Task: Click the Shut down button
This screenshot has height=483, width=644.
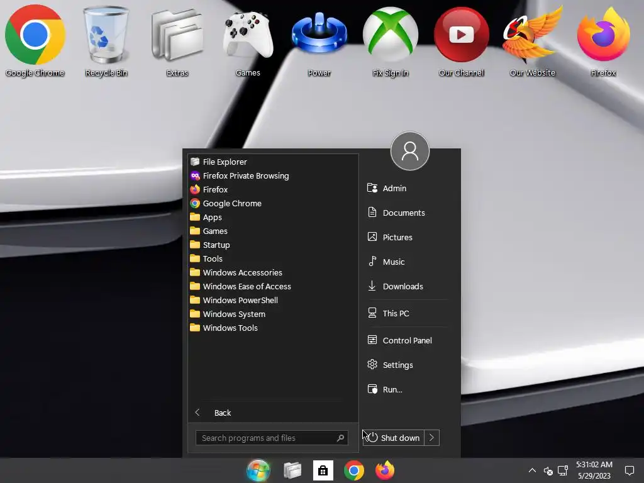Action: [394, 438]
